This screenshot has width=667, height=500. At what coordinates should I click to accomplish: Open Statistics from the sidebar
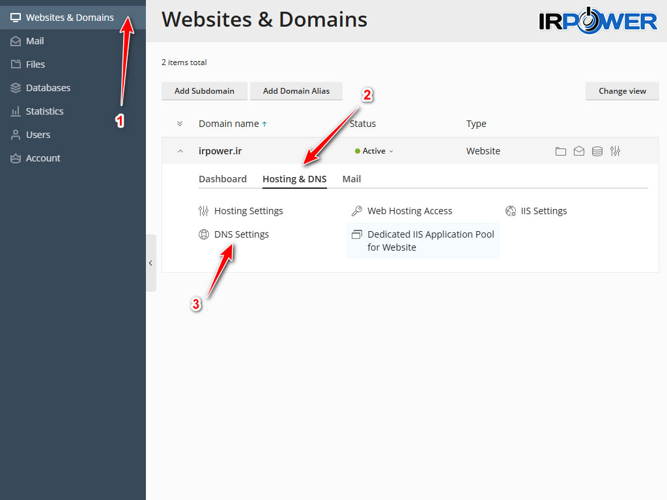pos(37,111)
